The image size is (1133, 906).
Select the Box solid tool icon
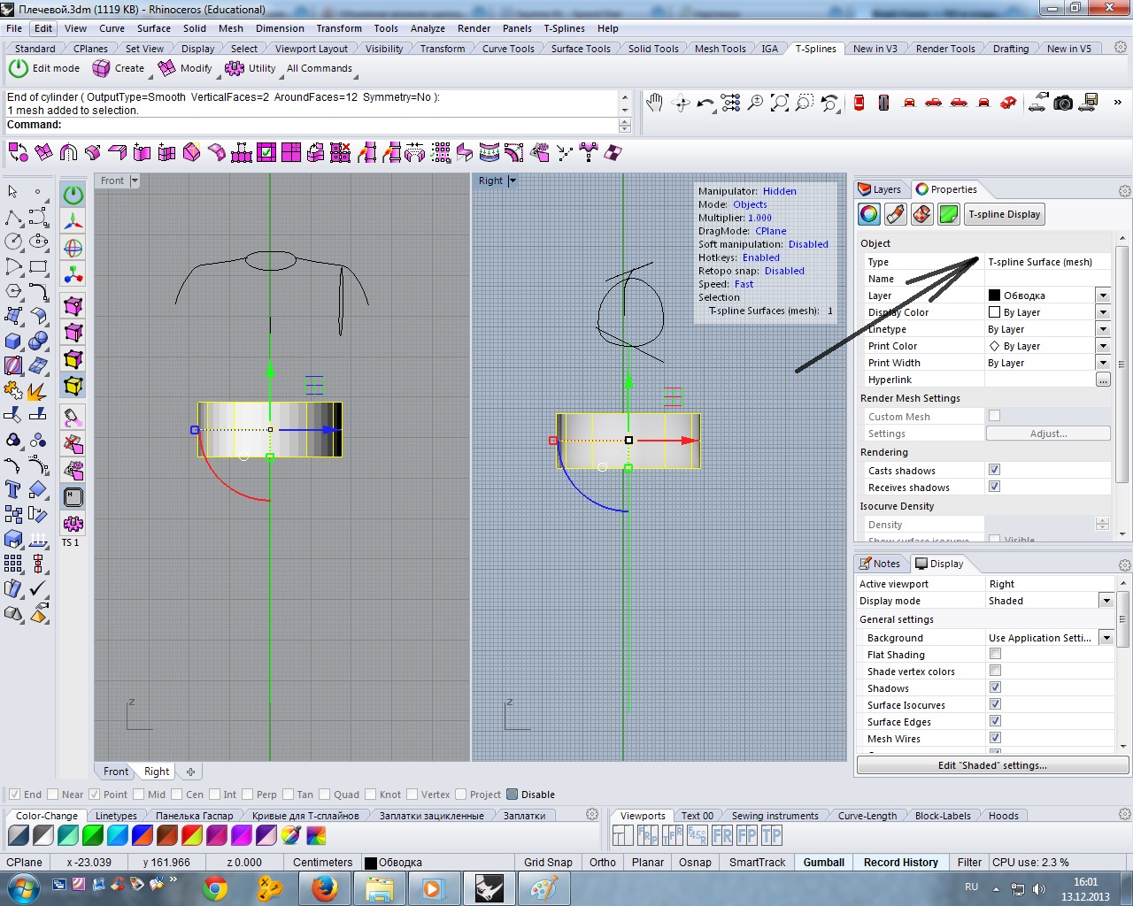click(13, 341)
